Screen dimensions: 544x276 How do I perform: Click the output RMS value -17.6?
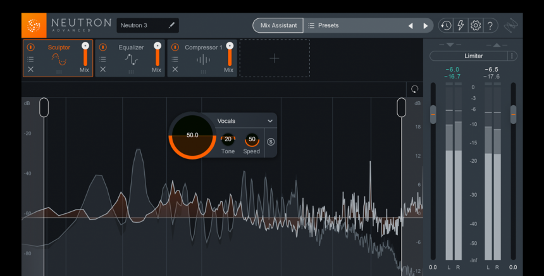491,77
